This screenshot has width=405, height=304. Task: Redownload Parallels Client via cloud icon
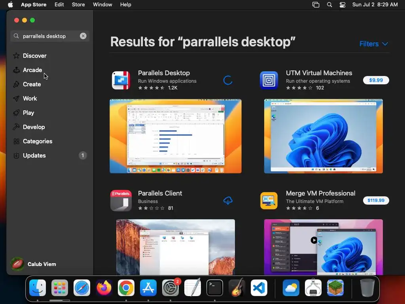click(x=228, y=200)
